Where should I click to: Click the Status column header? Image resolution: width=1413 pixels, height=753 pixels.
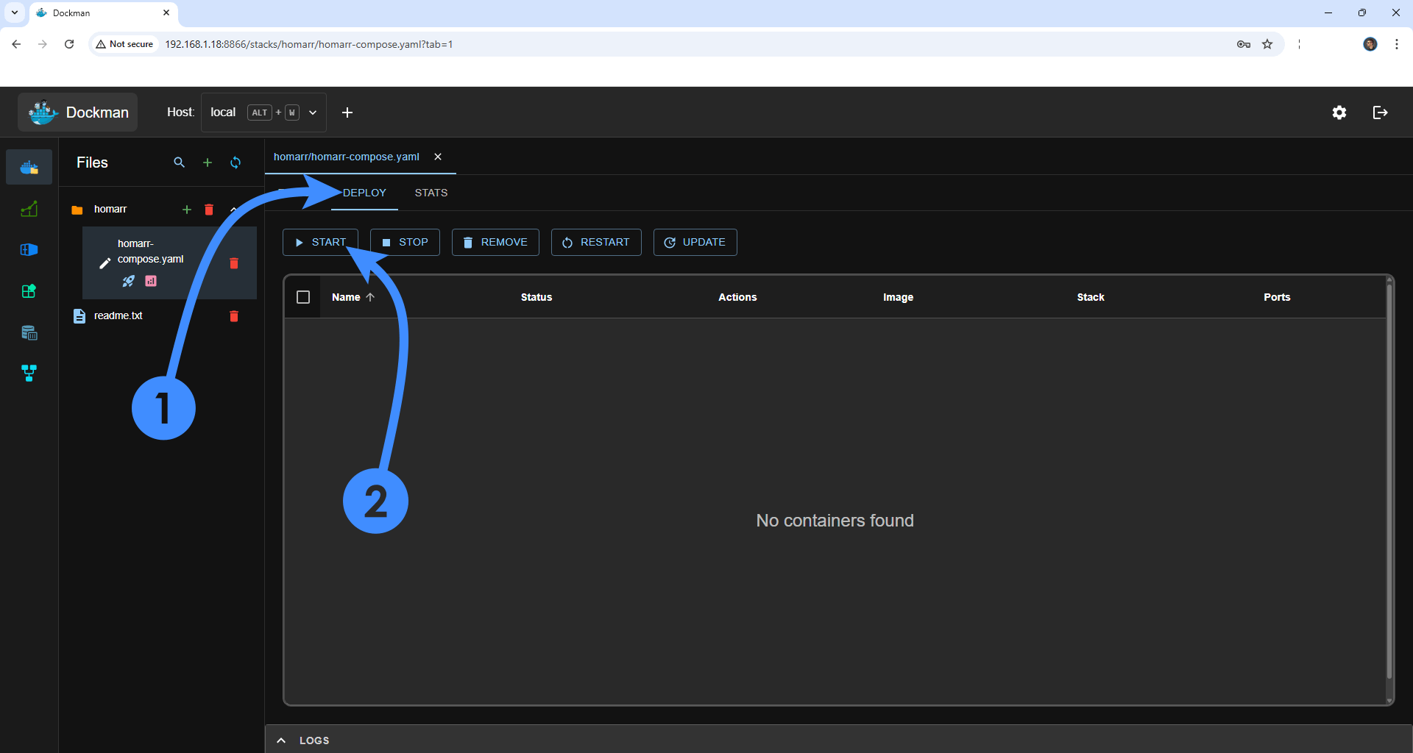(x=536, y=297)
